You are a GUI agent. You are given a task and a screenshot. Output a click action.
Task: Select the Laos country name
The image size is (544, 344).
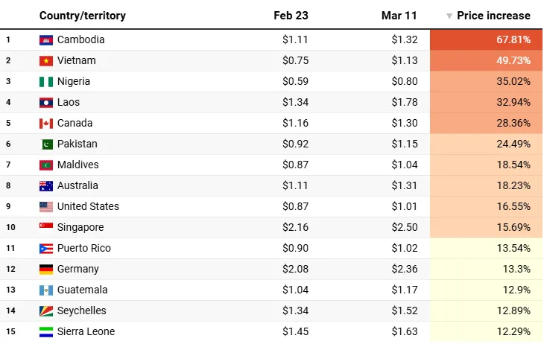(69, 102)
